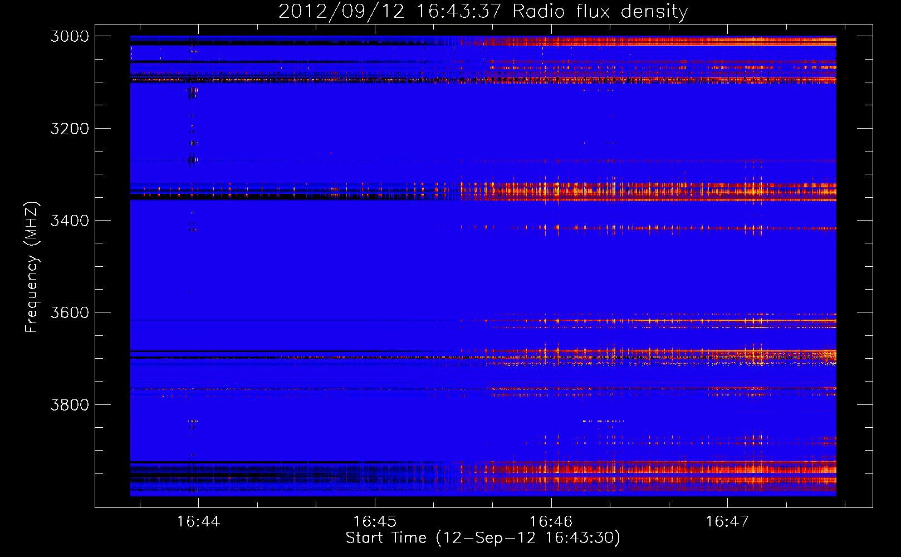
Task: Select the '3000' frequency axis label
Action: [x=70, y=36]
